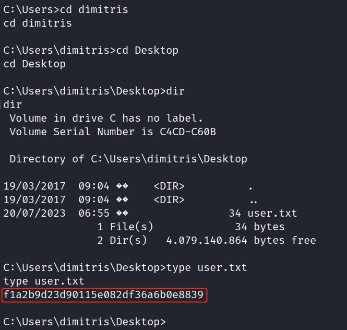This screenshot has width=347, height=330.
Task: Click the "Volume in drive C has no label" line
Action: pos(106,119)
